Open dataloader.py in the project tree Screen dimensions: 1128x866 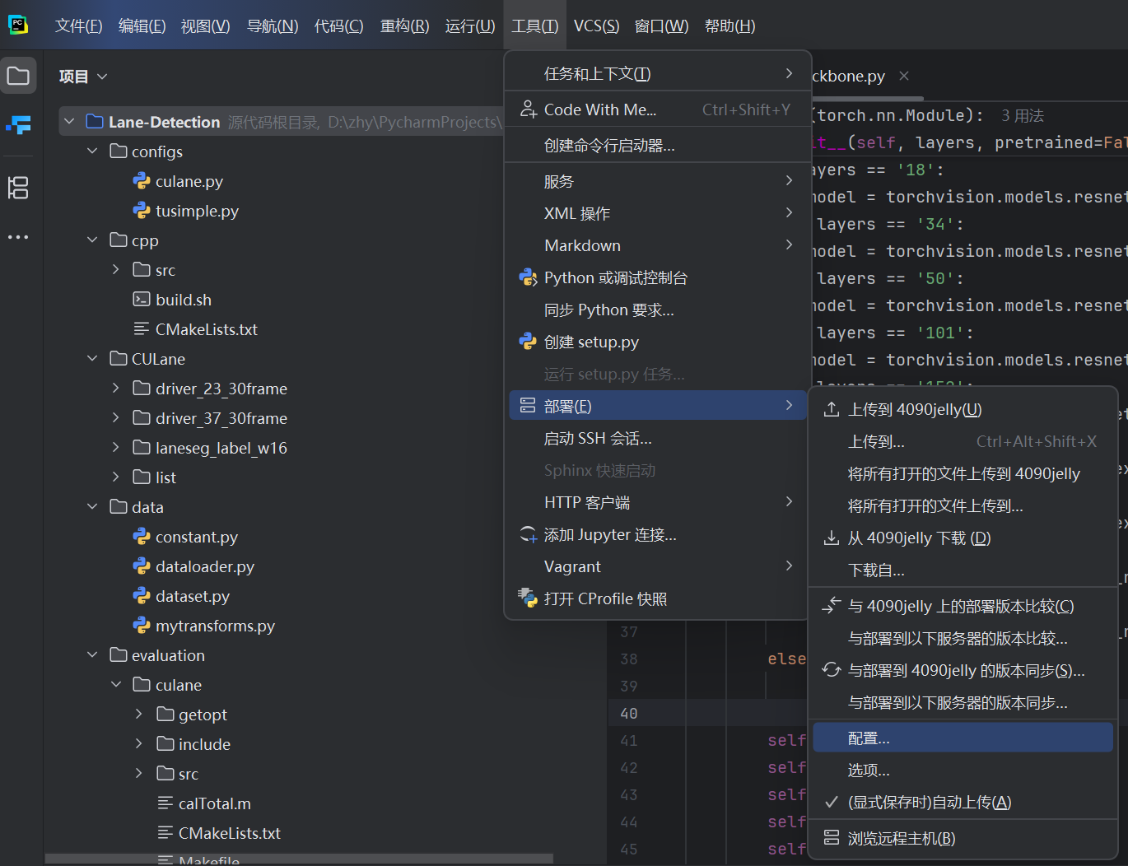point(204,566)
